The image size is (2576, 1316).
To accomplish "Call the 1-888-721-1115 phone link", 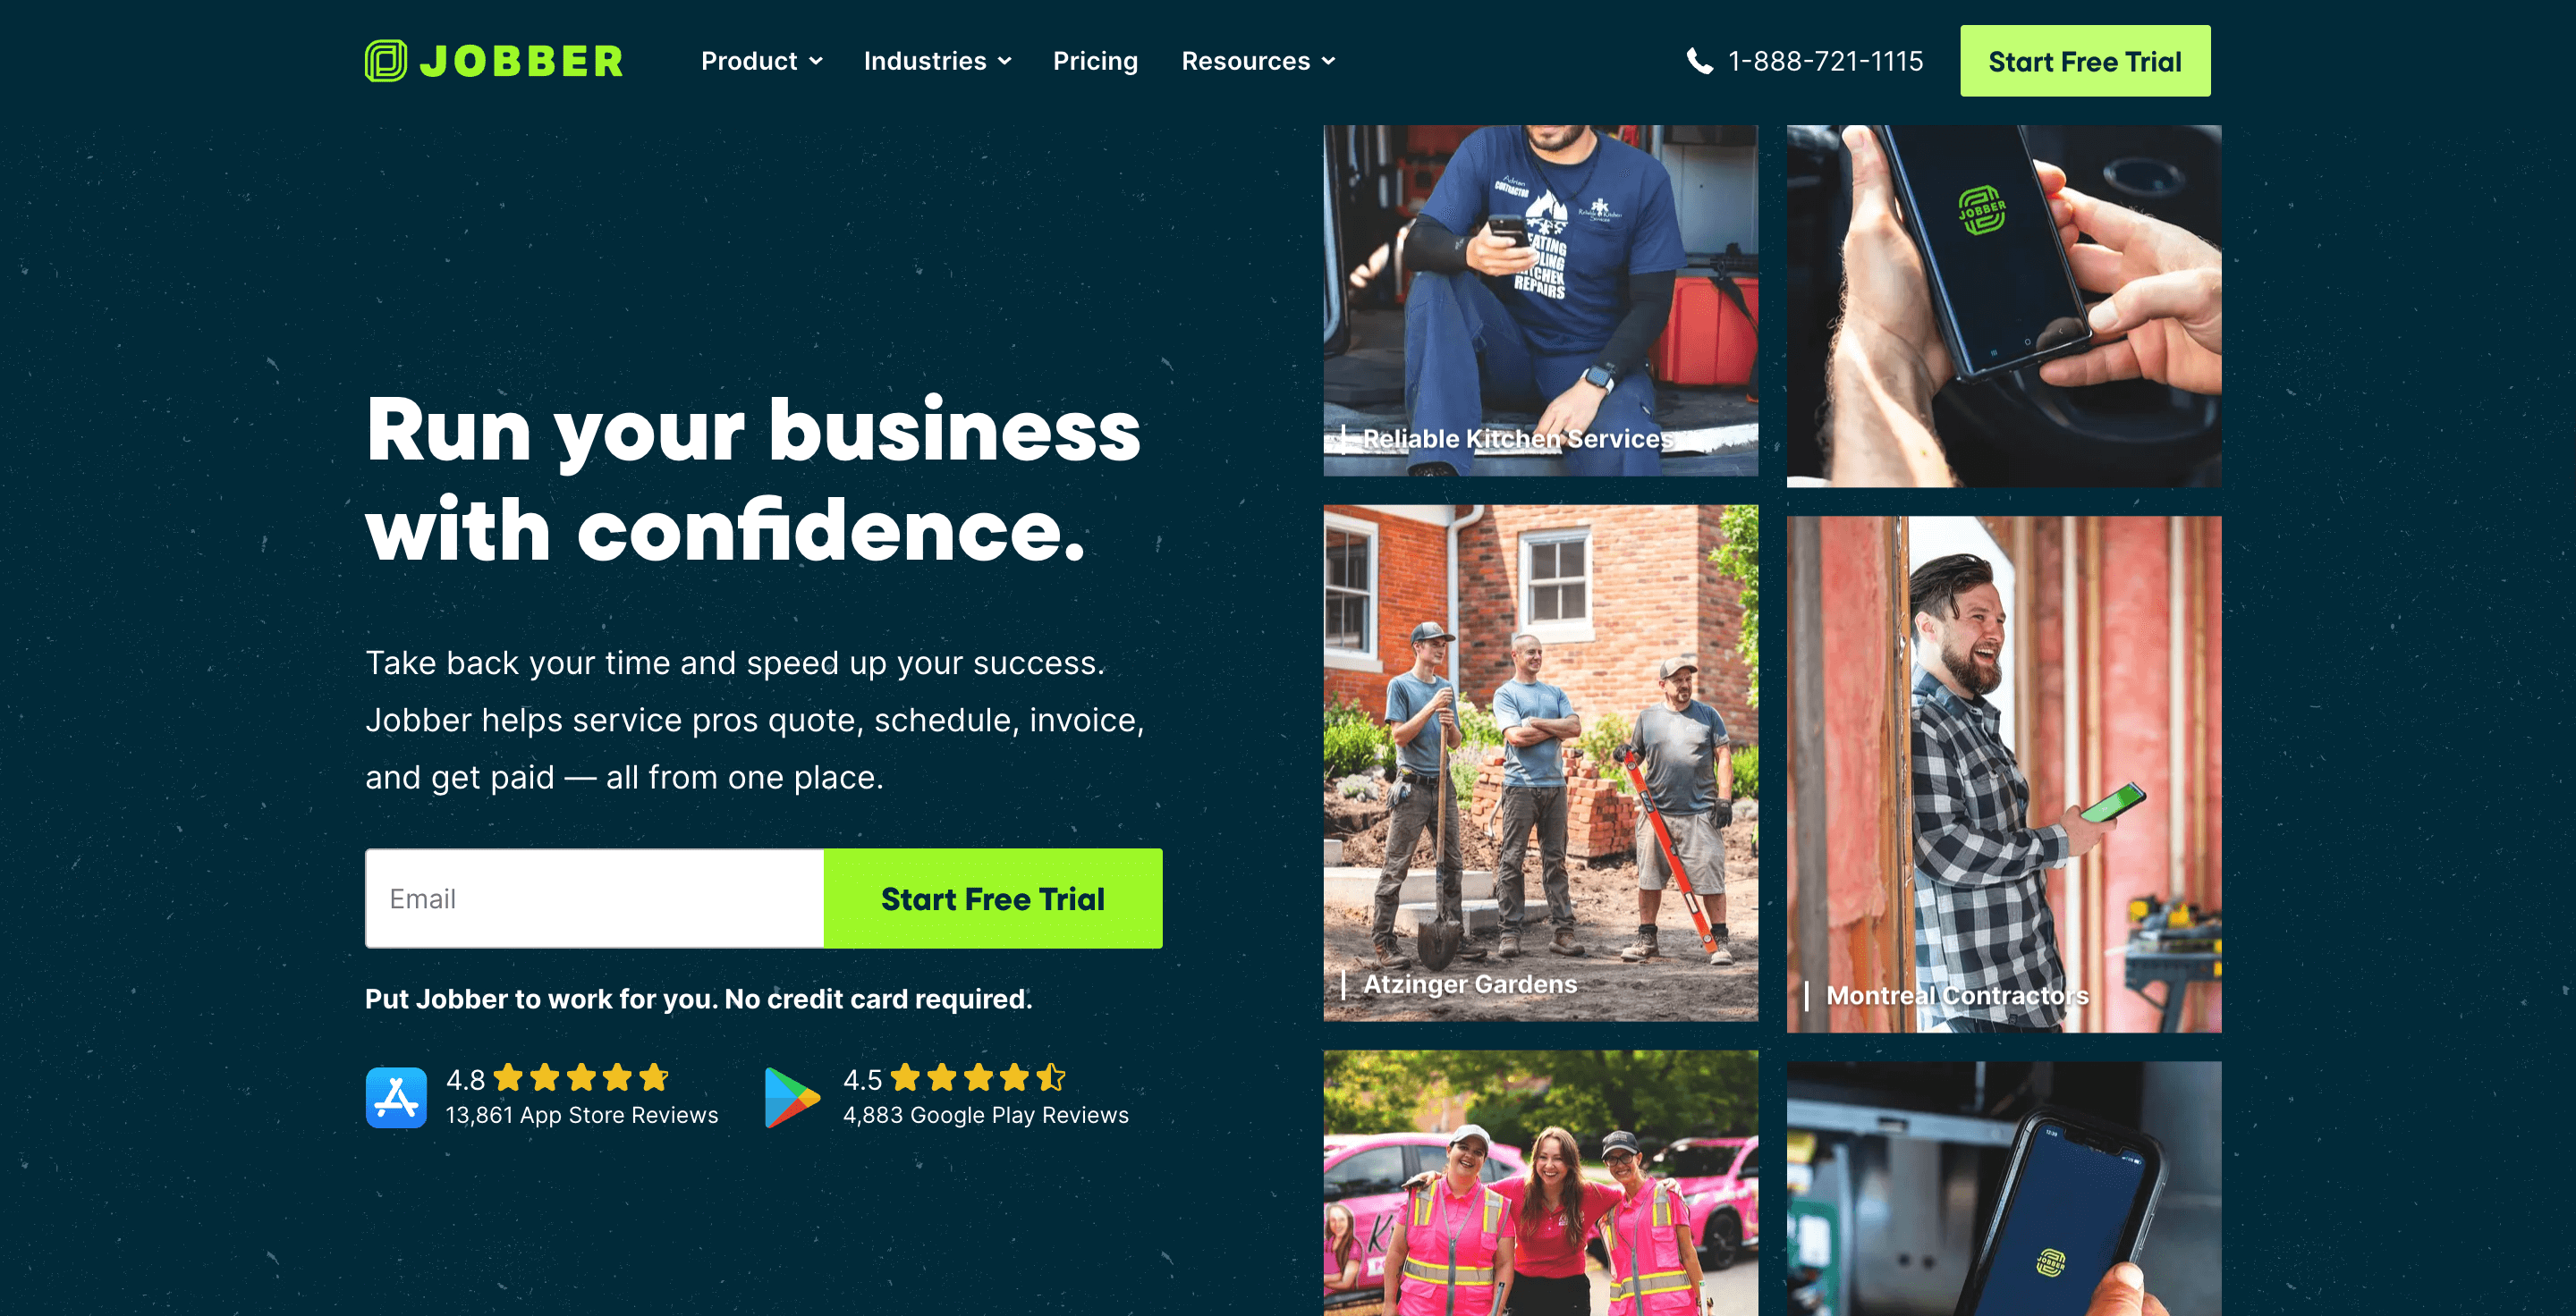I will 1825,61.
